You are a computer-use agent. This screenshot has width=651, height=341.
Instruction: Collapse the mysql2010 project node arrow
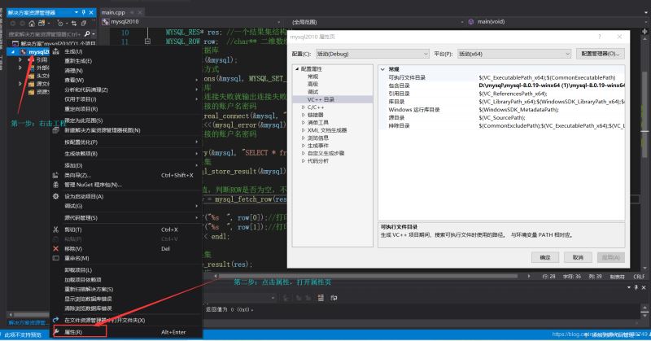coord(13,52)
